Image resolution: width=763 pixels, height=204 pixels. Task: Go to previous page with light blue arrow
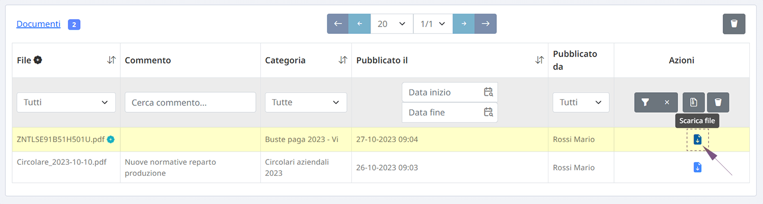(359, 24)
